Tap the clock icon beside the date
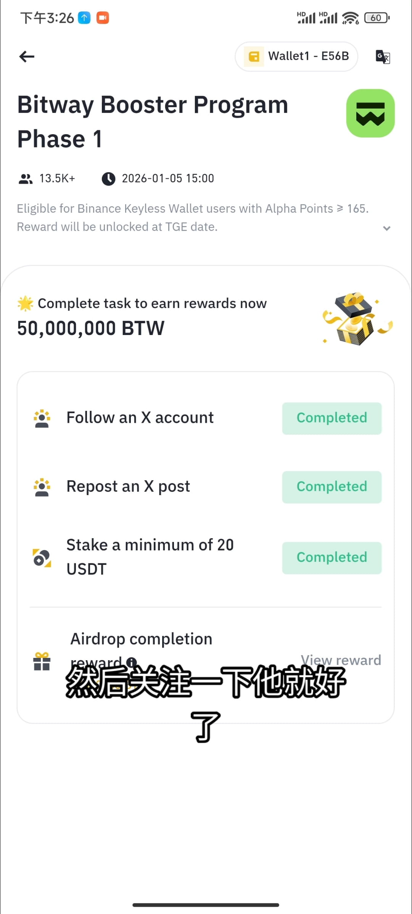The image size is (412, 914). [x=108, y=178]
